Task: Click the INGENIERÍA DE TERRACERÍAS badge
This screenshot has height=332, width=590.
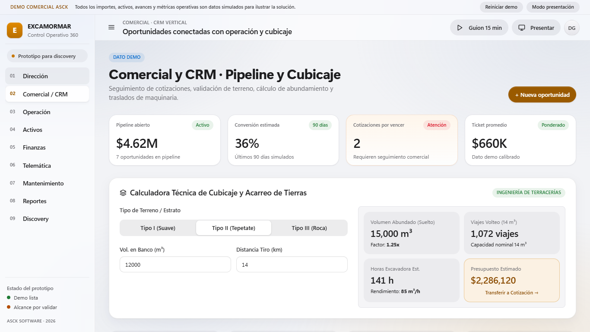Action: tap(529, 193)
